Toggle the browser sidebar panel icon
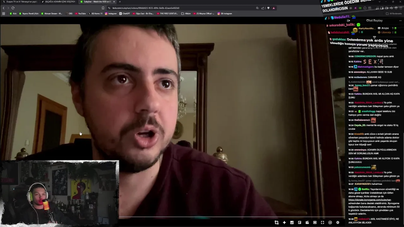The width and height of the screenshot is (404, 227). coord(383,8)
